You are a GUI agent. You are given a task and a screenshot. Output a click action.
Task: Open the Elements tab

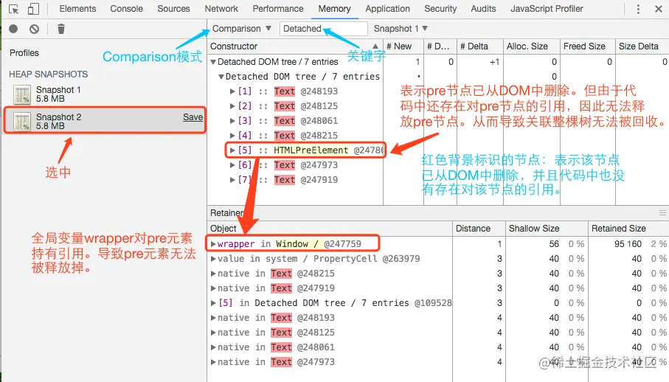click(77, 9)
